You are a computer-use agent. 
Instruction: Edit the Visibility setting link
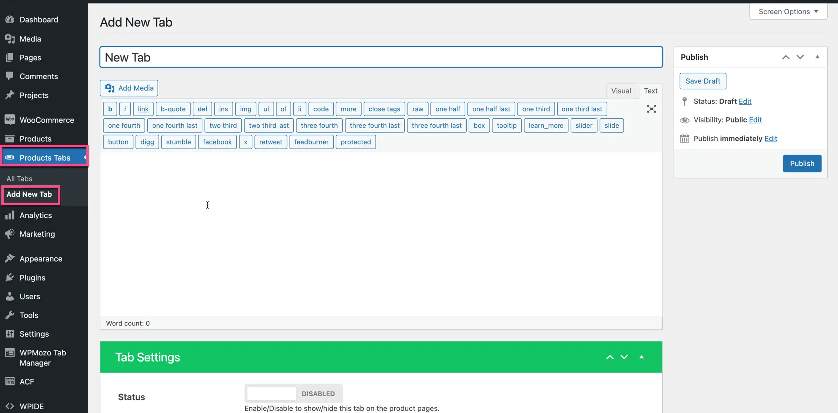pyautogui.click(x=755, y=120)
